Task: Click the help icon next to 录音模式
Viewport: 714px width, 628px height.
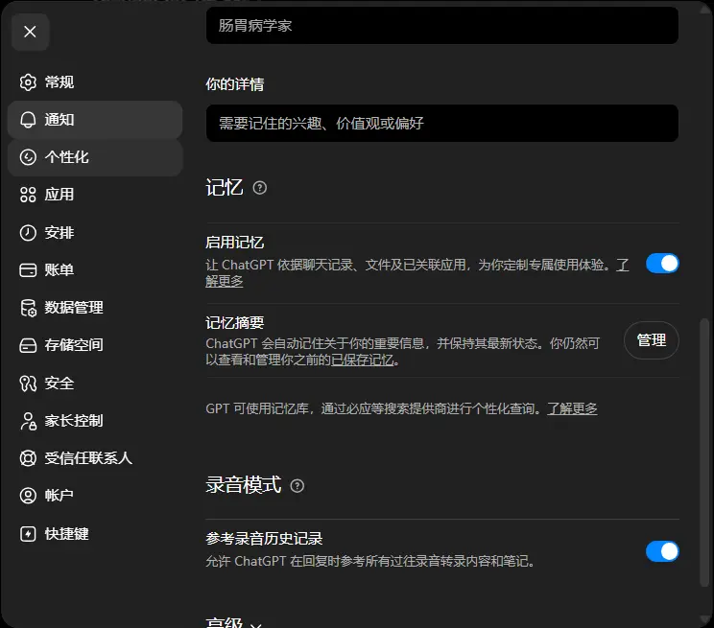Action: tap(297, 485)
